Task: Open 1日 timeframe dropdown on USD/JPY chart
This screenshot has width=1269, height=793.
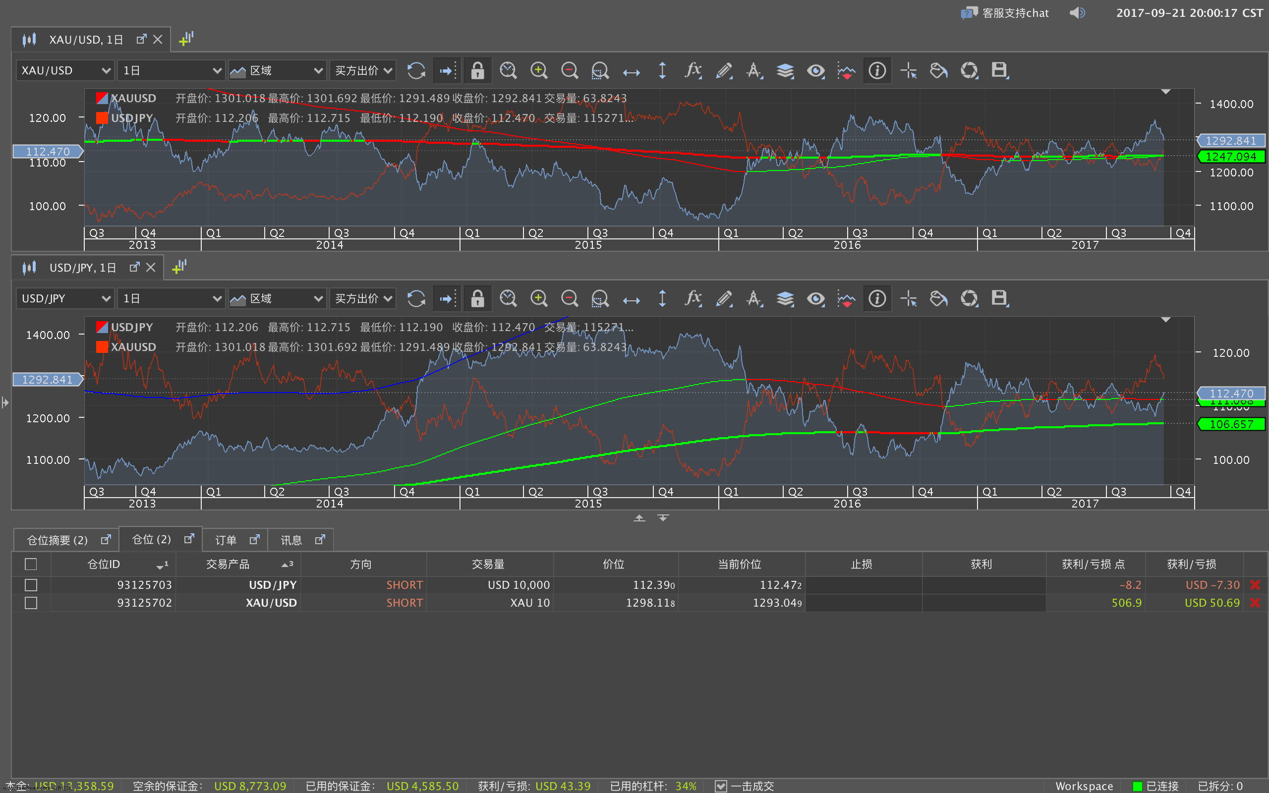Action: [x=172, y=298]
